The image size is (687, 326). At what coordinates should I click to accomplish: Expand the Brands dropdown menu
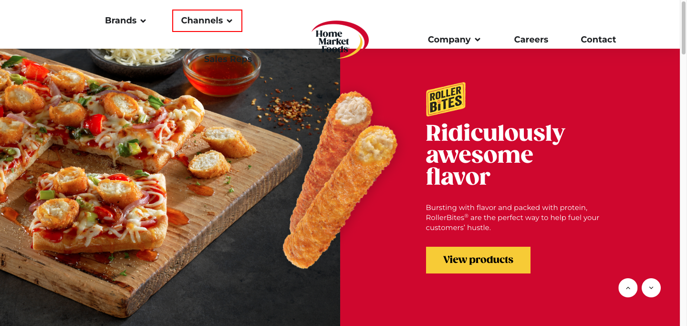125,21
